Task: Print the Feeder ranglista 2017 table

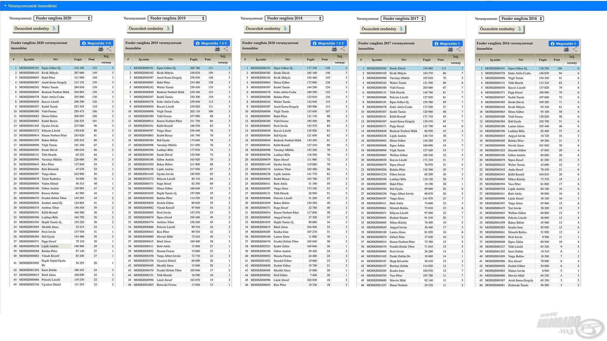Action: point(450,49)
